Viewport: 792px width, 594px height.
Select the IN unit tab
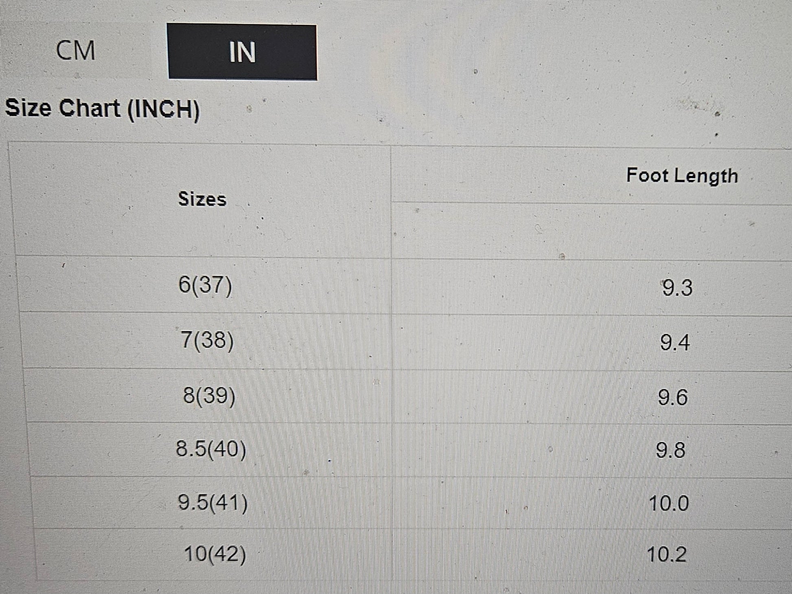click(242, 52)
